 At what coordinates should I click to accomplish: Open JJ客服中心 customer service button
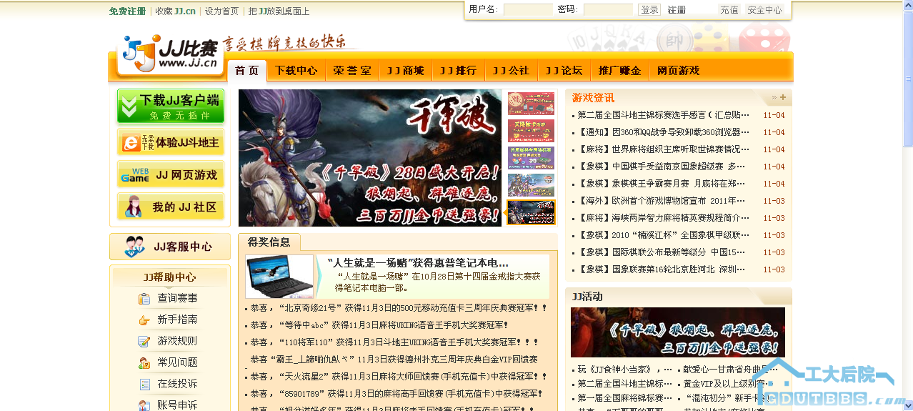170,247
